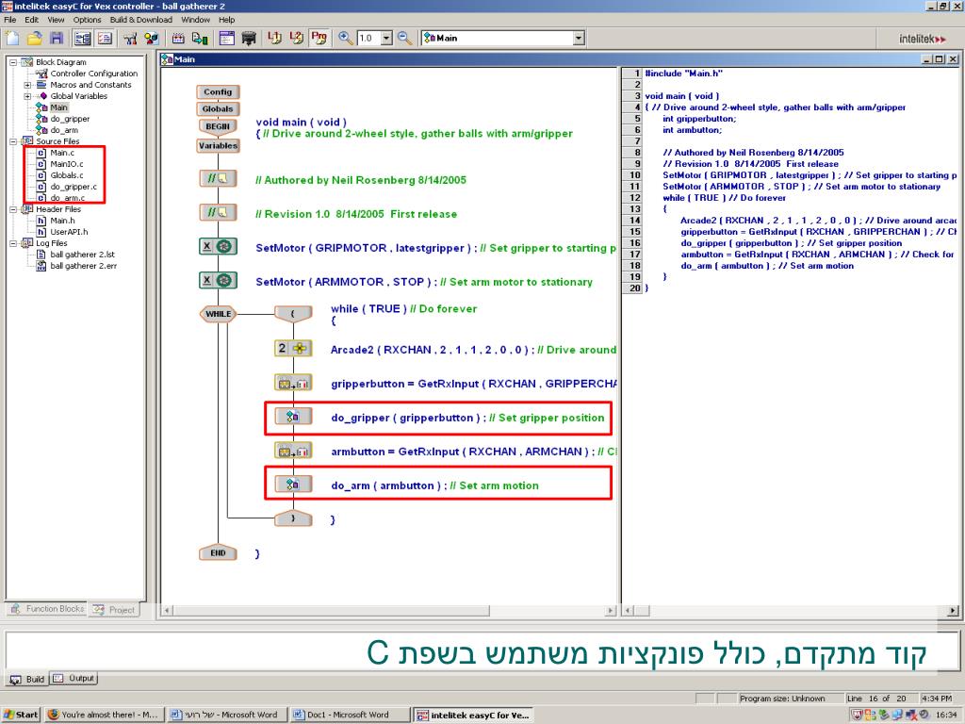
Task: Expand the Macros and Constants node
Action: coord(27,85)
